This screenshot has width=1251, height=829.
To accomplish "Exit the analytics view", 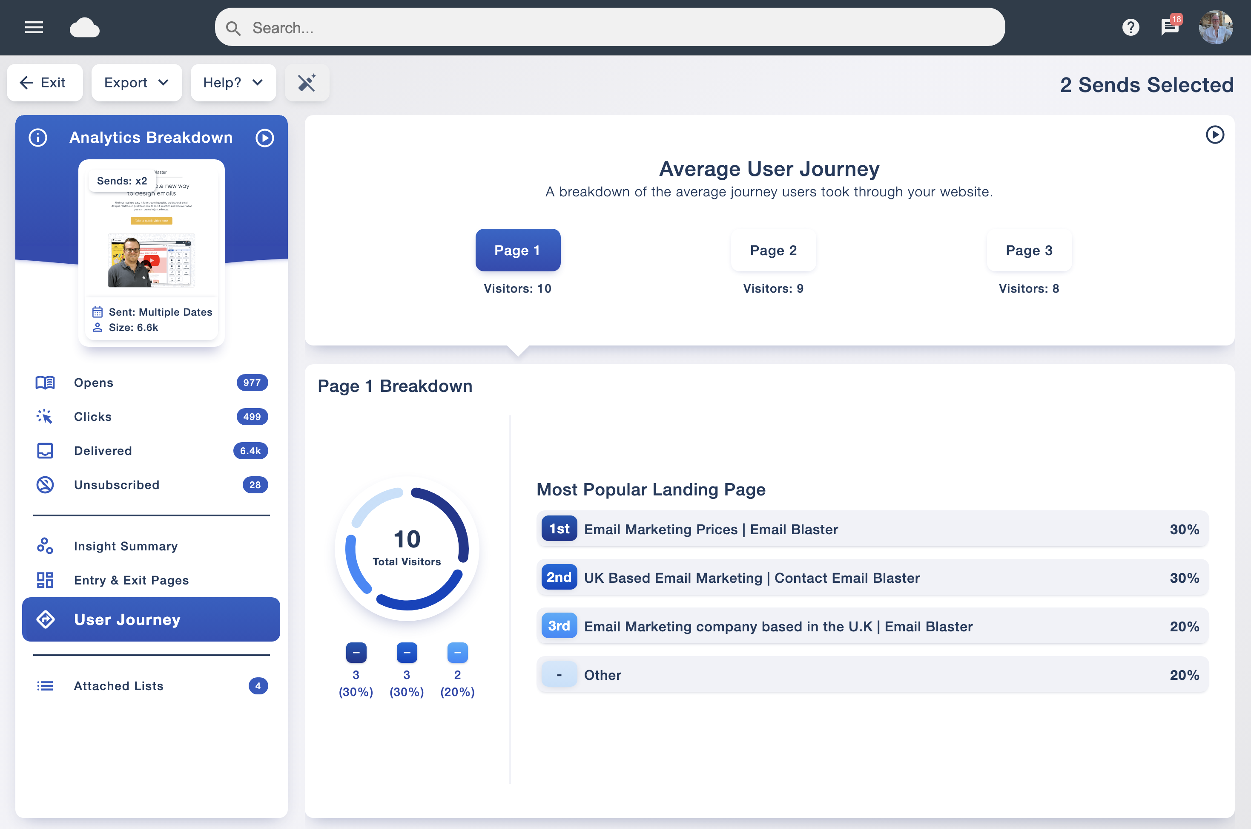I will point(44,83).
